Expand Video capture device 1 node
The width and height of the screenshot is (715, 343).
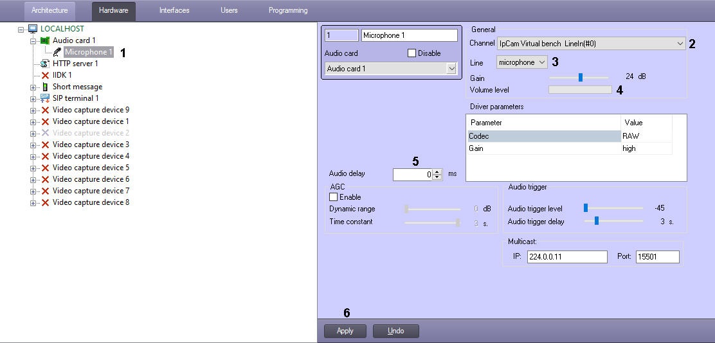33,122
